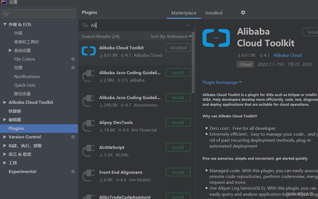Viewport: 318px width, 199px height.
Task: Click the Alibaba Java Coding Guidelines alibaba plug icon
Action: click(89, 76)
